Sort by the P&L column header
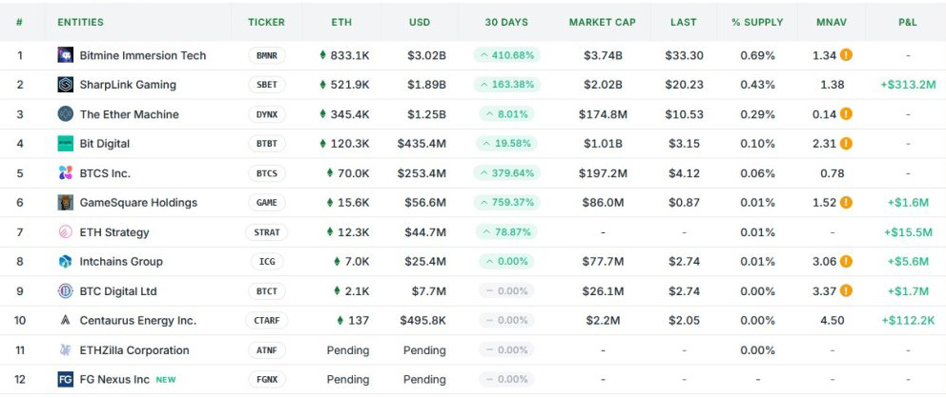This screenshot has height=398, width=946. [x=908, y=22]
